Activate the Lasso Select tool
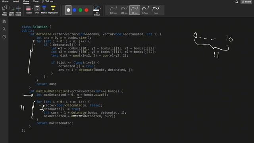The width and height of the screenshot is (254, 143). [12, 11]
